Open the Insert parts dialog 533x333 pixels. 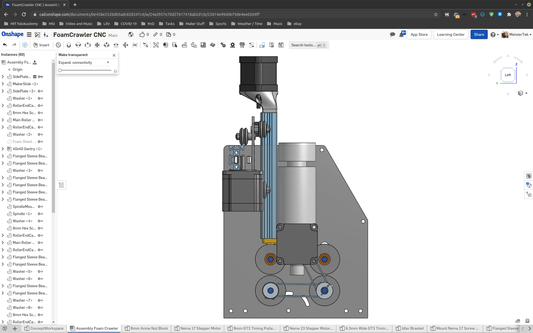[x=41, y=45]
